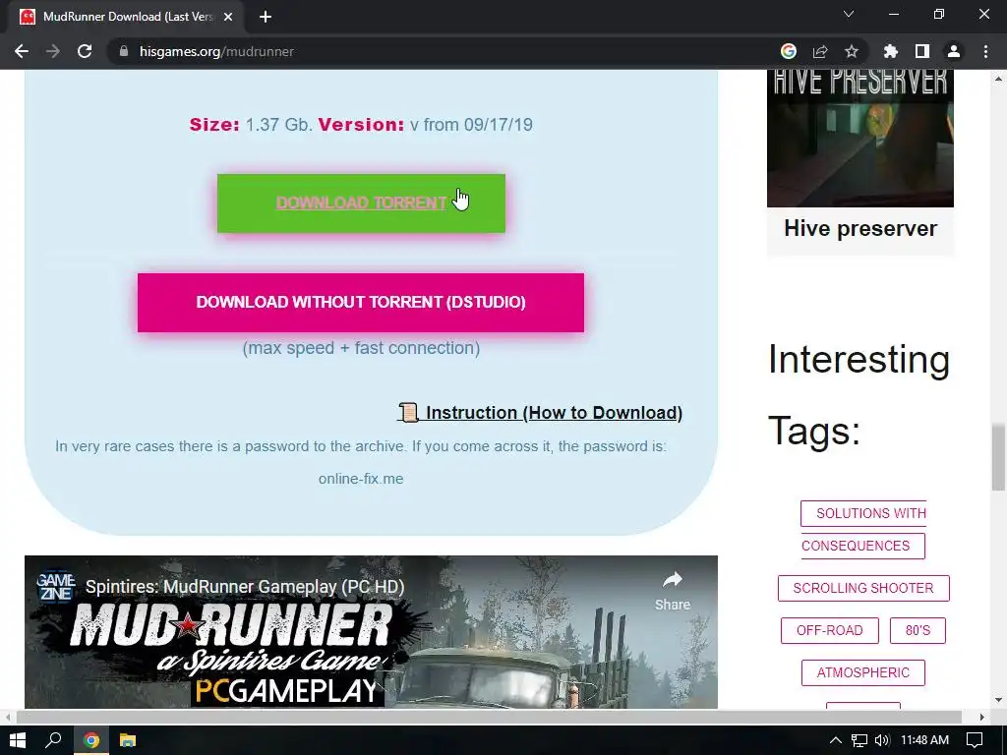Click the 11:48 AM taskbar clock
This screenshot has height=755, width=1007.
924,740
